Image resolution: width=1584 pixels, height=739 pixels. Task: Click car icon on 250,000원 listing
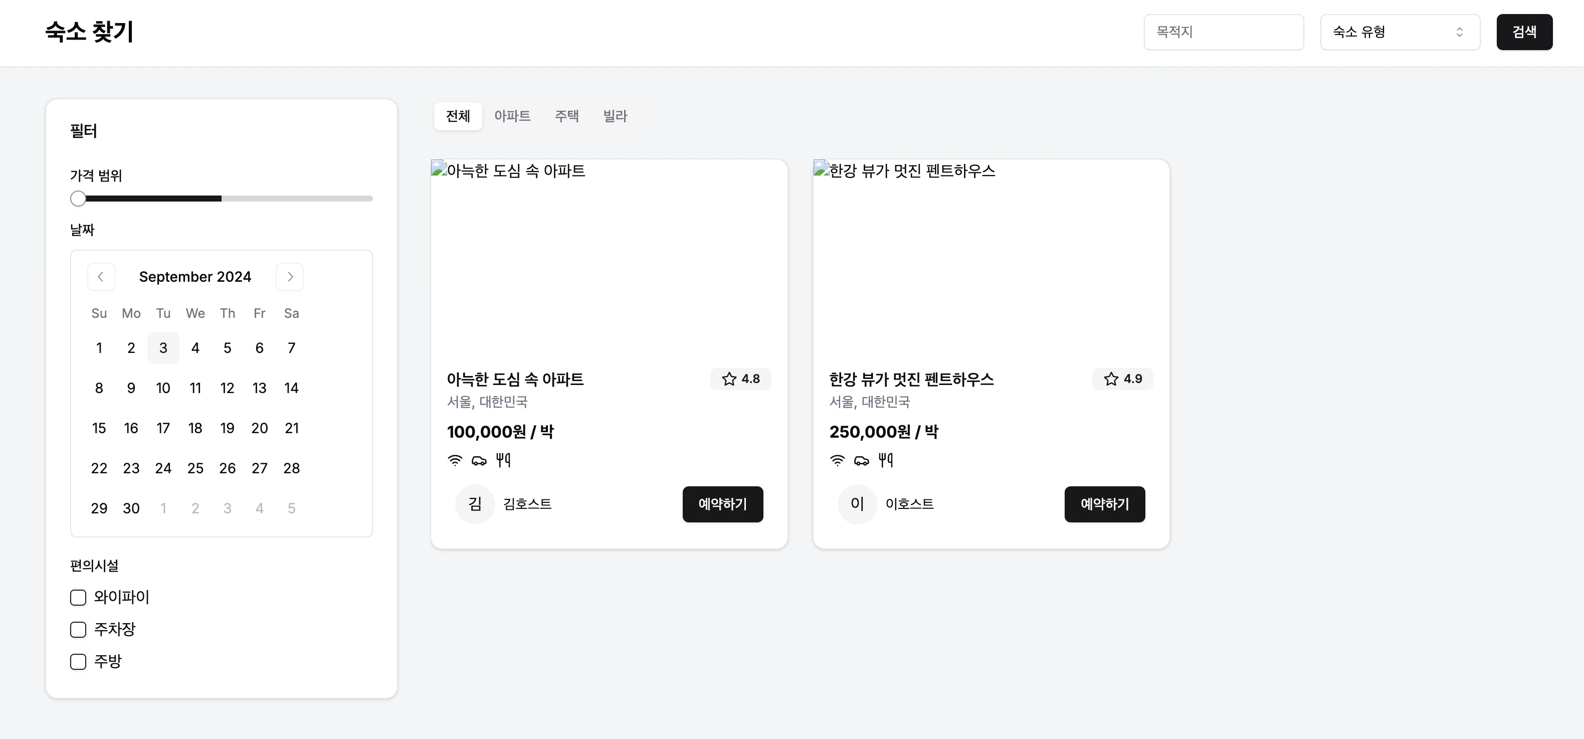pos(862,460)
